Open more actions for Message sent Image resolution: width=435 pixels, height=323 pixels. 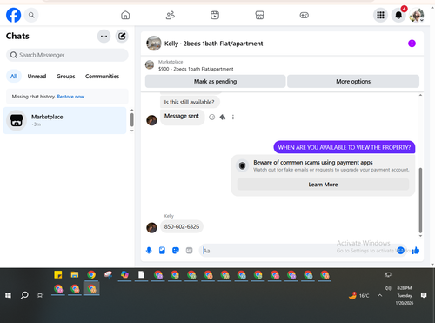(233, 117)
